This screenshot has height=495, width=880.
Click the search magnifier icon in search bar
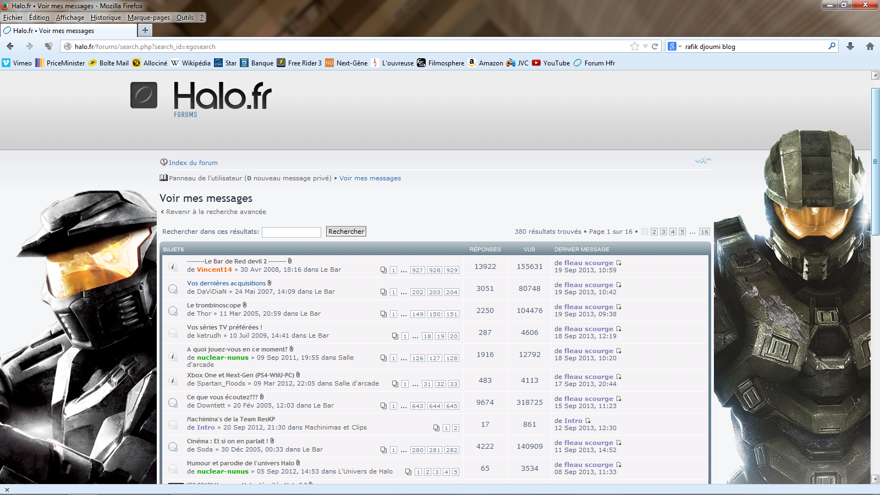pyautogui.click(x=832, y=46)
